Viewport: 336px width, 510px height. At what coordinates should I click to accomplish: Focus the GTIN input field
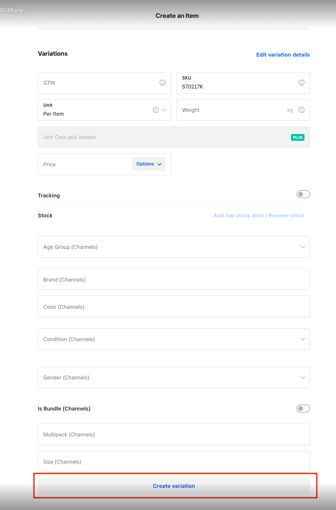pyautogui.click(x=104, y=83)
